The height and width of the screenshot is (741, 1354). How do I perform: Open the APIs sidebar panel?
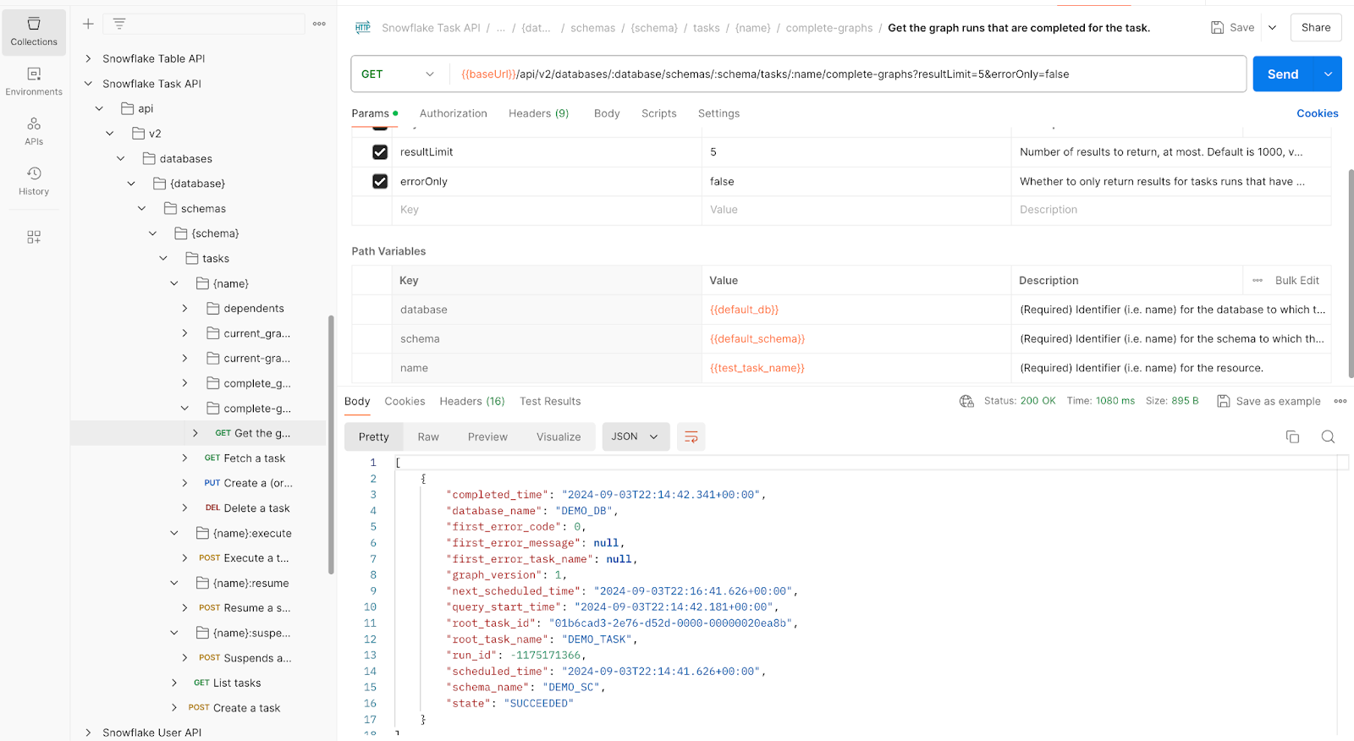[34, 131]
